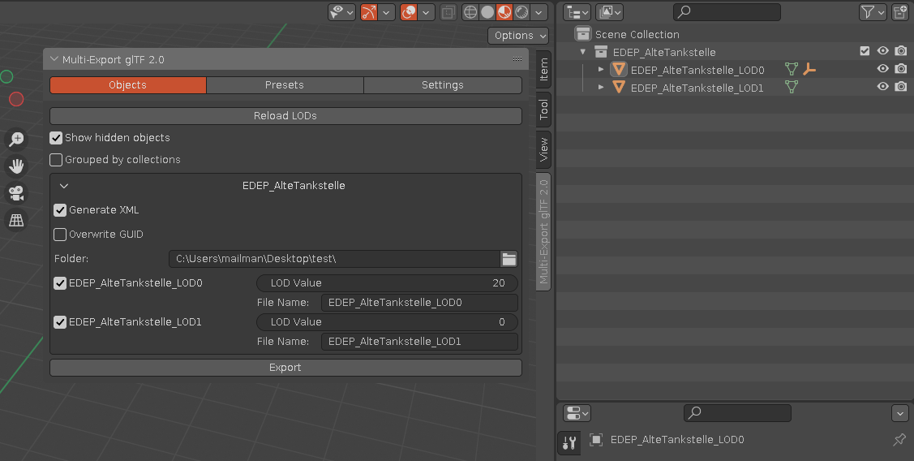Open properties editor type dropdown
914x461 pixels.
point(577,413)
